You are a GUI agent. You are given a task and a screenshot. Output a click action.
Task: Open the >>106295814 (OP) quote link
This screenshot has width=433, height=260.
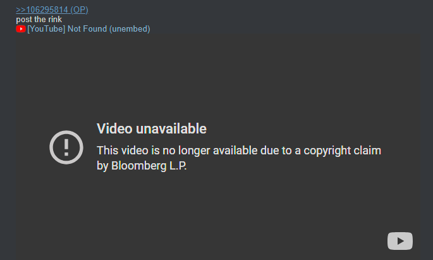pyautogui.click(x=52, y=10)
